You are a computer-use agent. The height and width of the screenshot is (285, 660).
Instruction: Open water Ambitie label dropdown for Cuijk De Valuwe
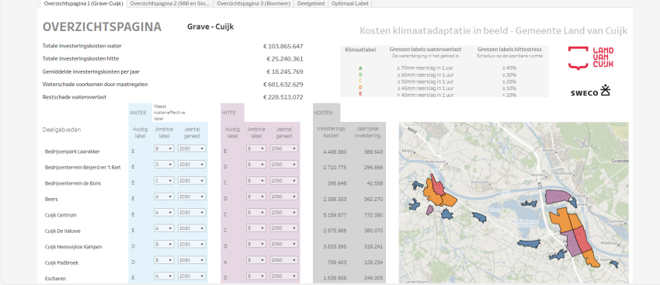(164, 228)
